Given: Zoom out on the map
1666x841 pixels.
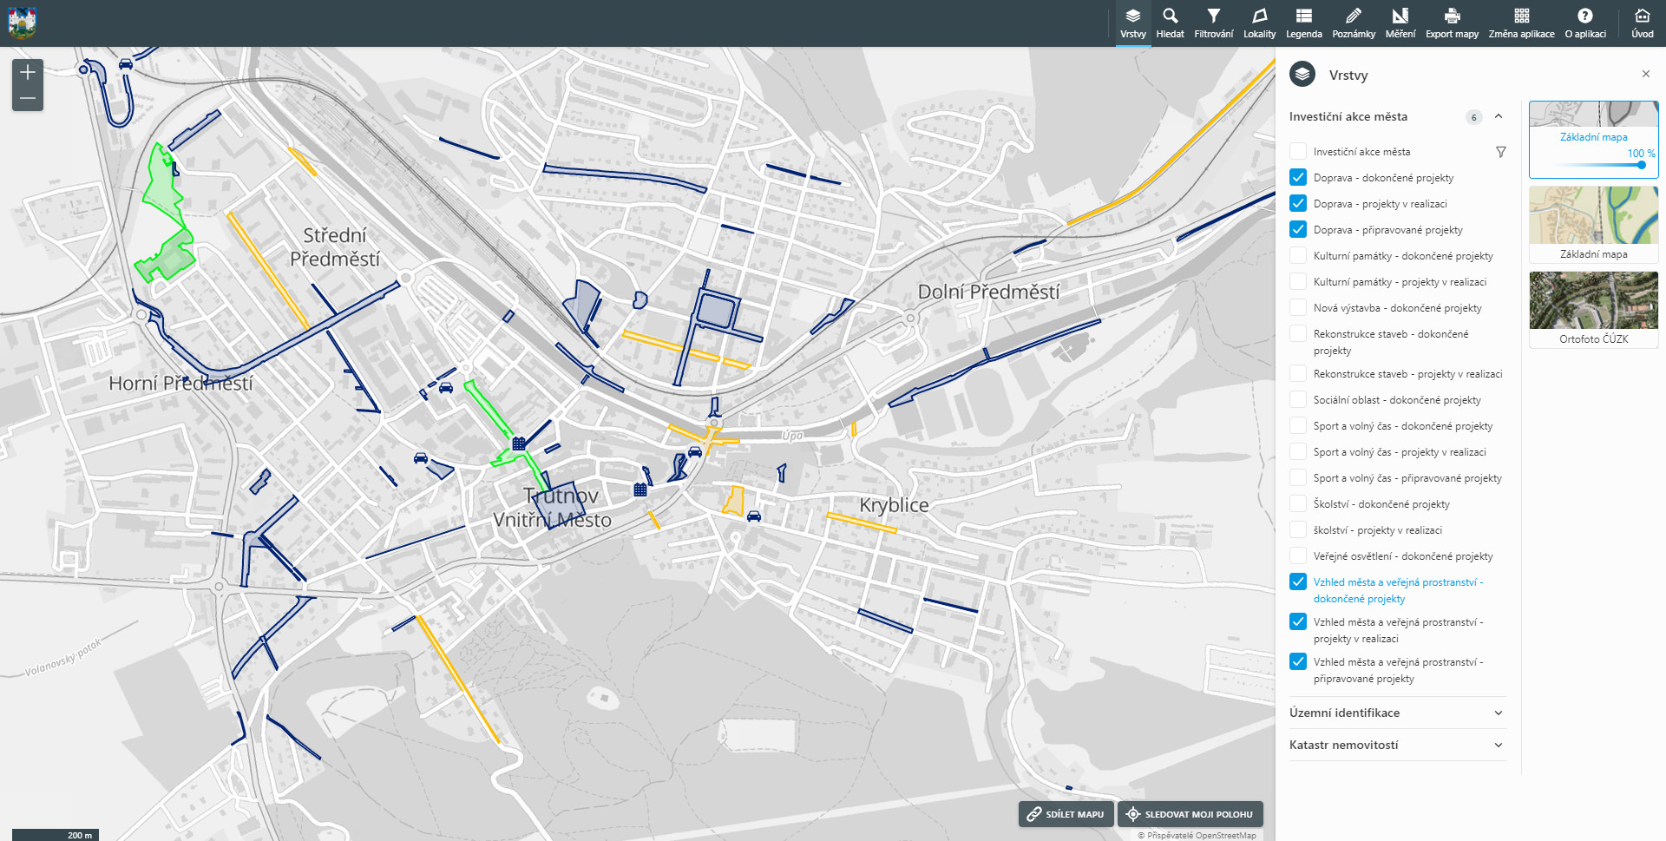Looking at the screenshot, I should [x=28, y=98].
